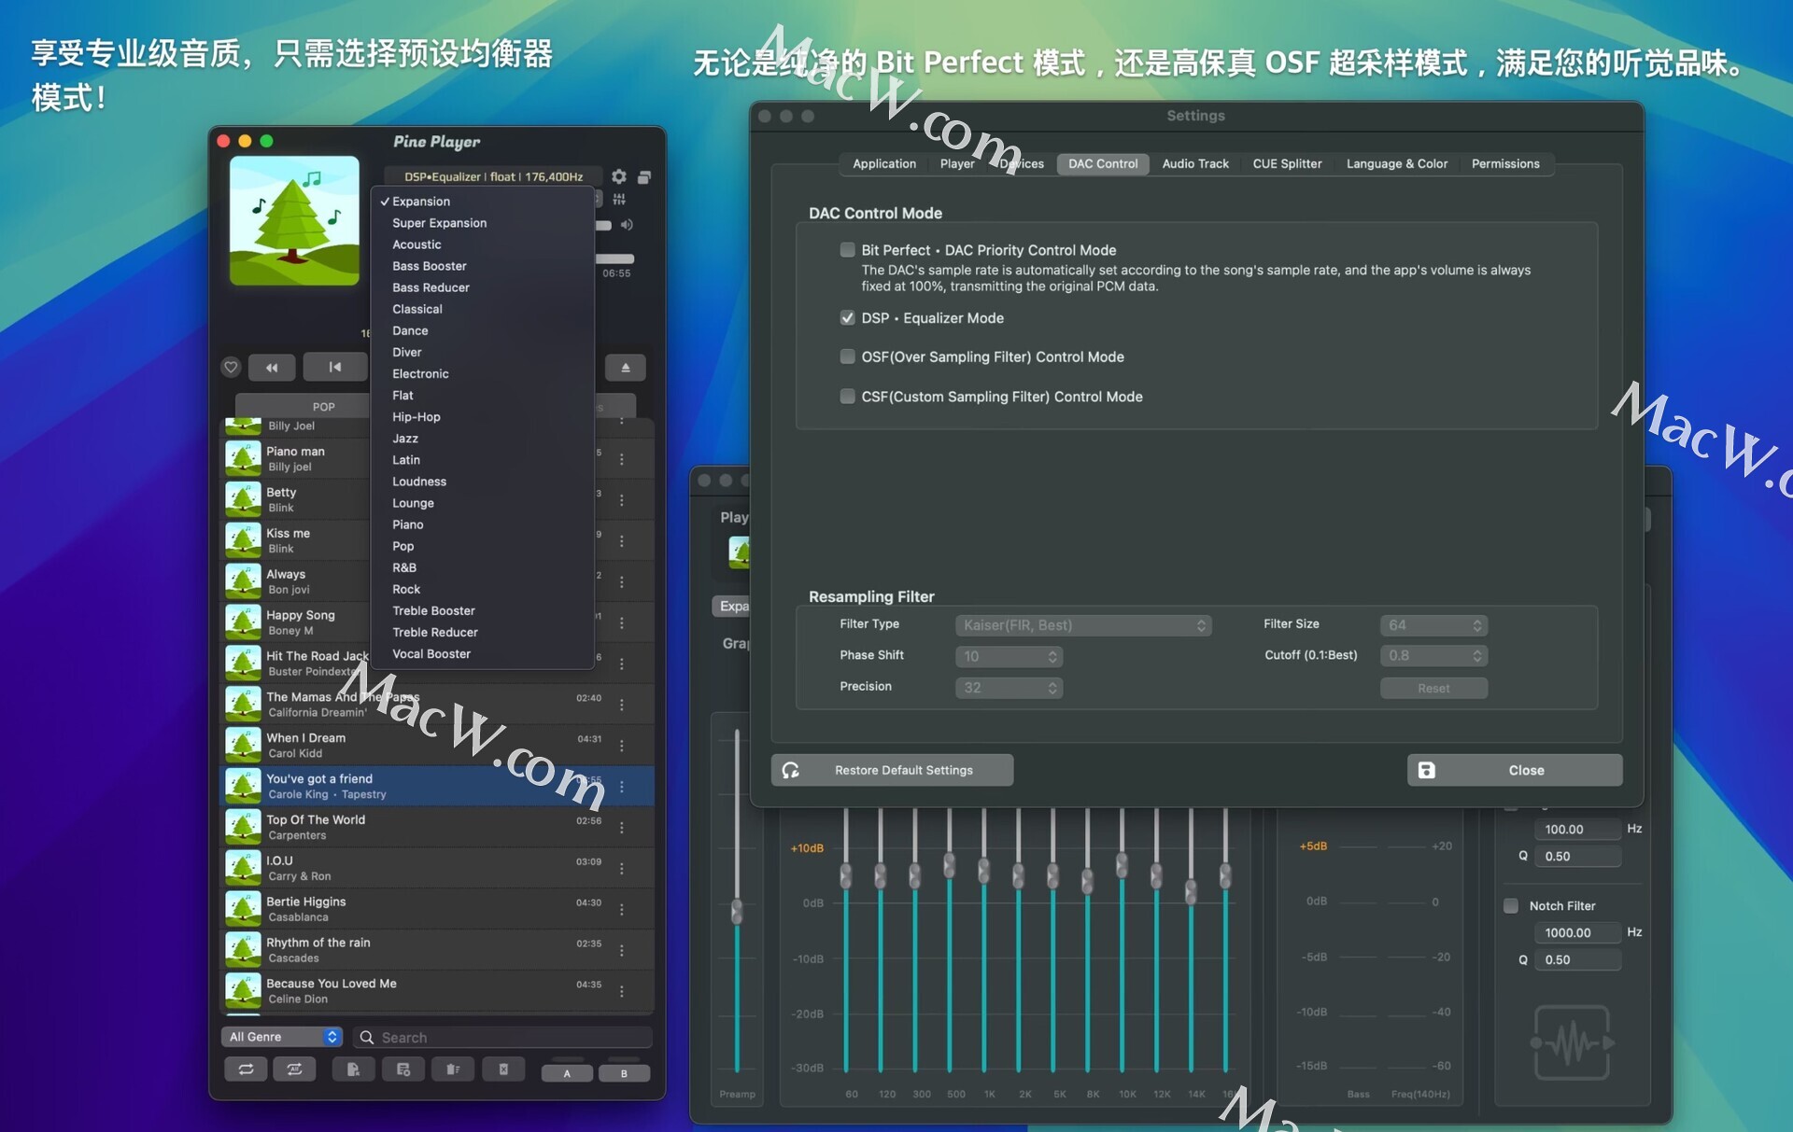
Task: Click the repeat all icon
Action: [x=294, y=1069]
